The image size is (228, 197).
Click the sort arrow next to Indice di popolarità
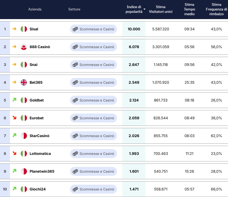(x=144, y=9)
